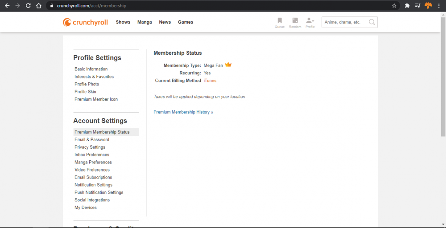Click the Crunchyroll logo
The image size is (446, 228).
(85, 22)
